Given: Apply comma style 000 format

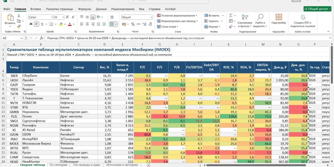Looking at the screenshot, I should click(x=138, y=24).
